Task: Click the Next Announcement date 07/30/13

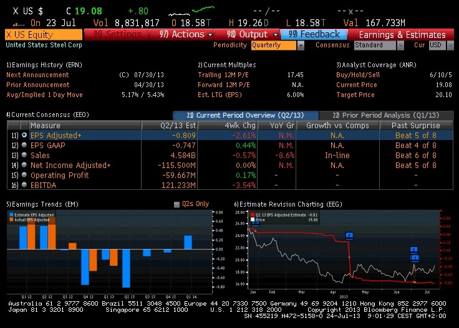Action: pyautogui.click(x=148, y=75)
